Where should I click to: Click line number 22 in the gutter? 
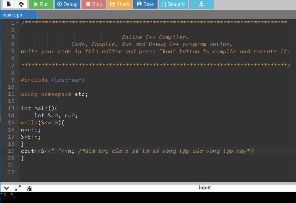11,172
